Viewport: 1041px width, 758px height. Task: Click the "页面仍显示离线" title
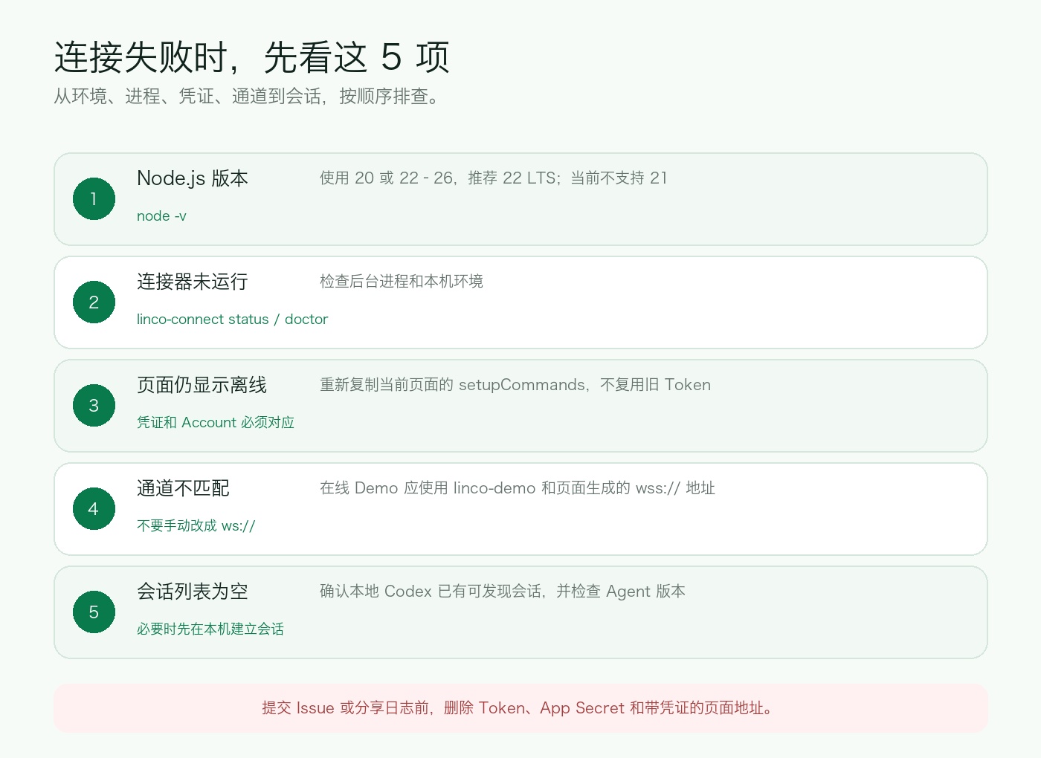(x=202, y=385)
